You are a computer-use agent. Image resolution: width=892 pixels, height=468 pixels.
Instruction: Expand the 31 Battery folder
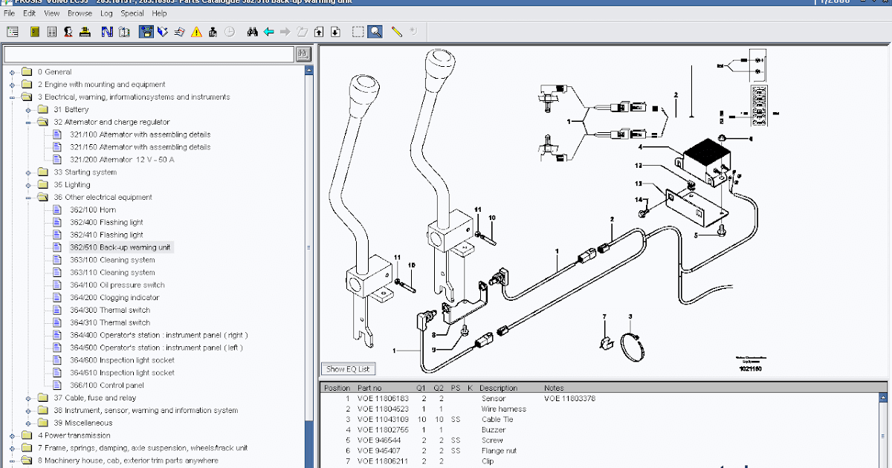[x=28, y=110]
